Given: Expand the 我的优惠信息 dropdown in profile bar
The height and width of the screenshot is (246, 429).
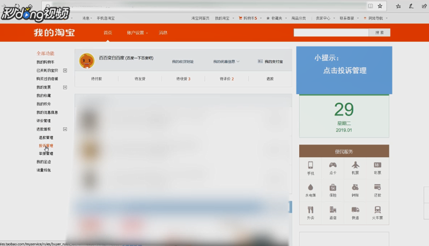Looking at the screenshot, I should [x=226, y=61].
